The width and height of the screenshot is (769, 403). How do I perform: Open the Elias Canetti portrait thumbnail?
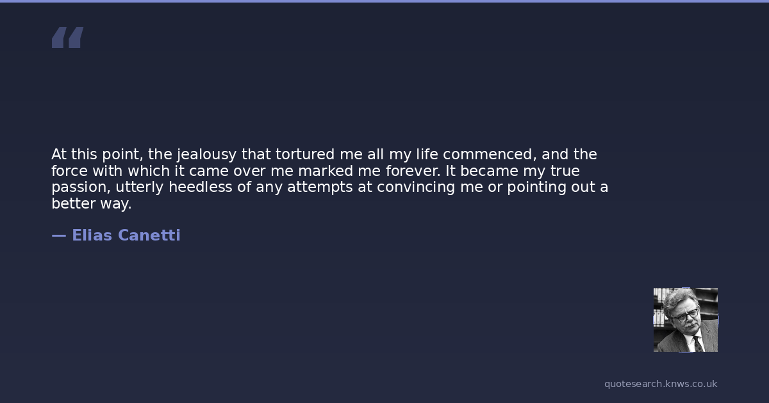click(x=685, y=319)
